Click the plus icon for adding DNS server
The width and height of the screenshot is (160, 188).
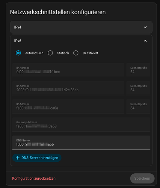coord(18,158)
